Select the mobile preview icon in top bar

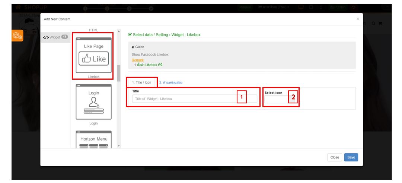pyautogui.click(x=321, y=7)
